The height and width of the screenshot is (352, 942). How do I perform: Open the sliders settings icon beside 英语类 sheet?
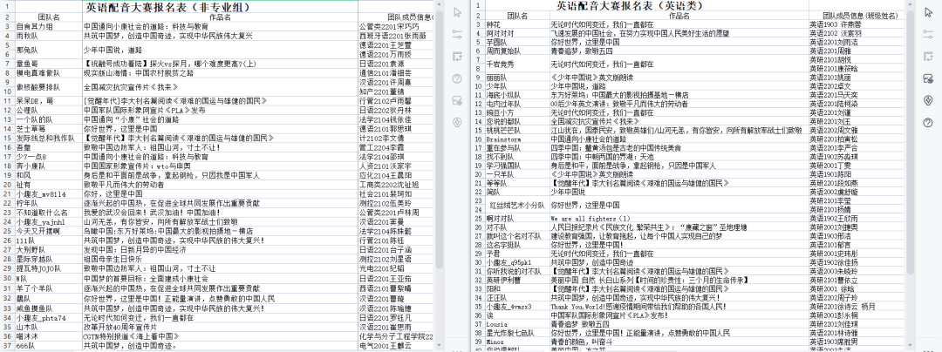[928, 36]
